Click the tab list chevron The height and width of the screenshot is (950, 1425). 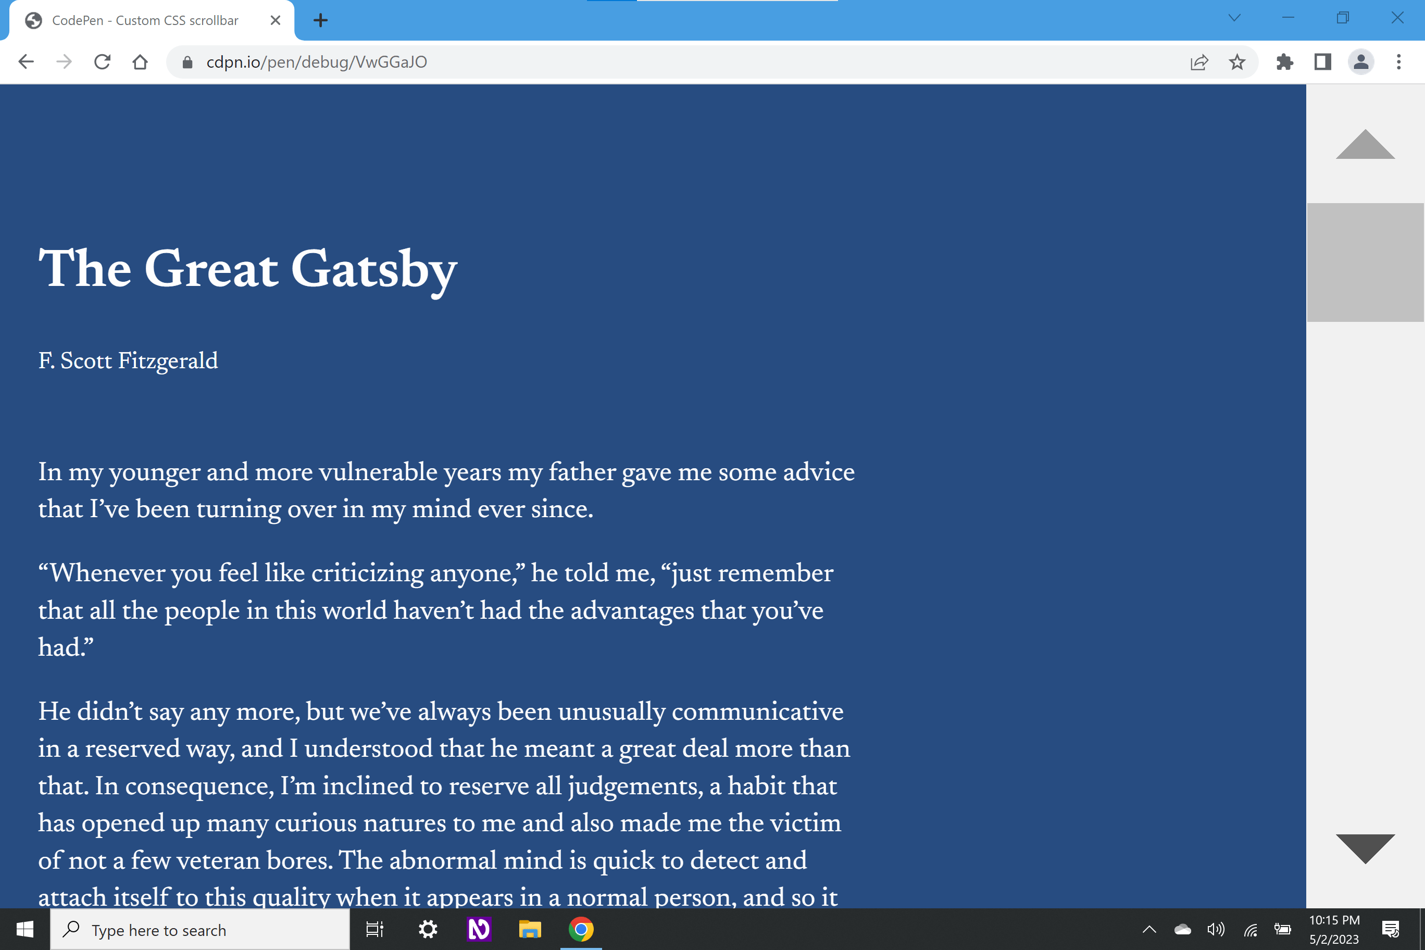click(1235, 18)
